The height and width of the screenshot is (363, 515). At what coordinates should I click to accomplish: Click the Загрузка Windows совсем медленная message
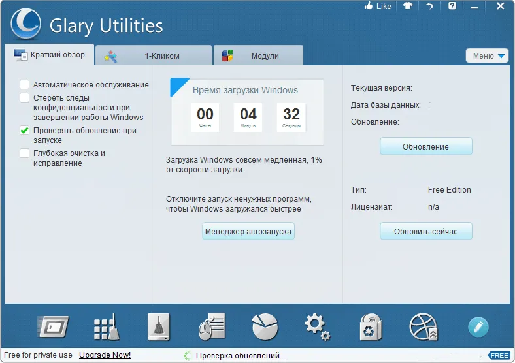244,165
